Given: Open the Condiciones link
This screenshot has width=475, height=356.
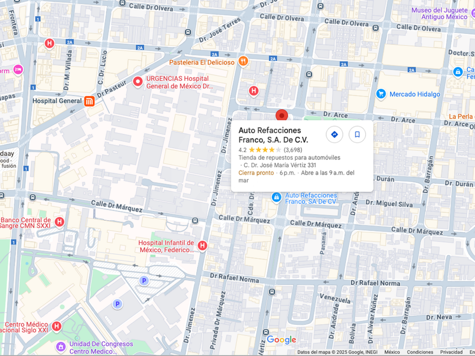Looking at the screenshot, I should click(420, 352).
